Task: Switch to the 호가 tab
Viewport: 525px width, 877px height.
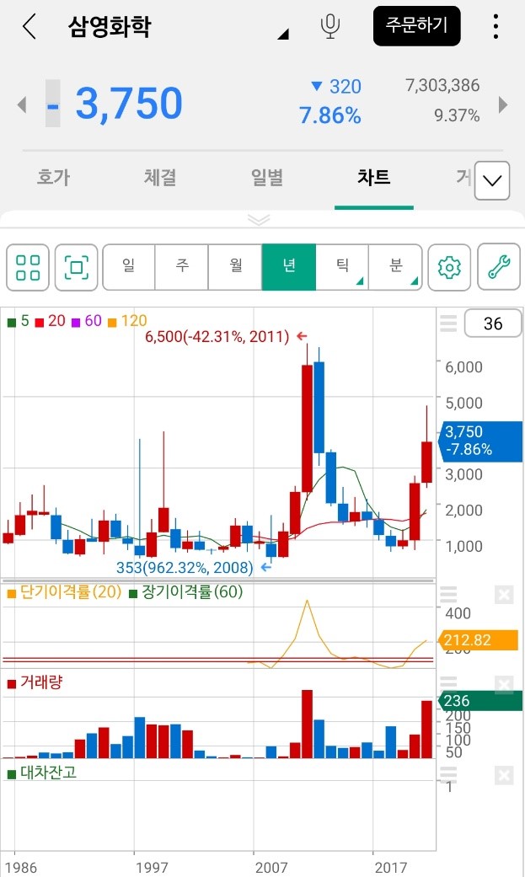Action: click(53, 177)
